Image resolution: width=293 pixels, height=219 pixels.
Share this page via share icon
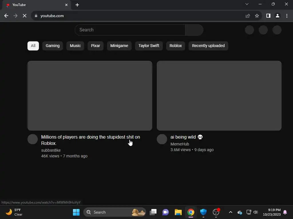[248, 16]
